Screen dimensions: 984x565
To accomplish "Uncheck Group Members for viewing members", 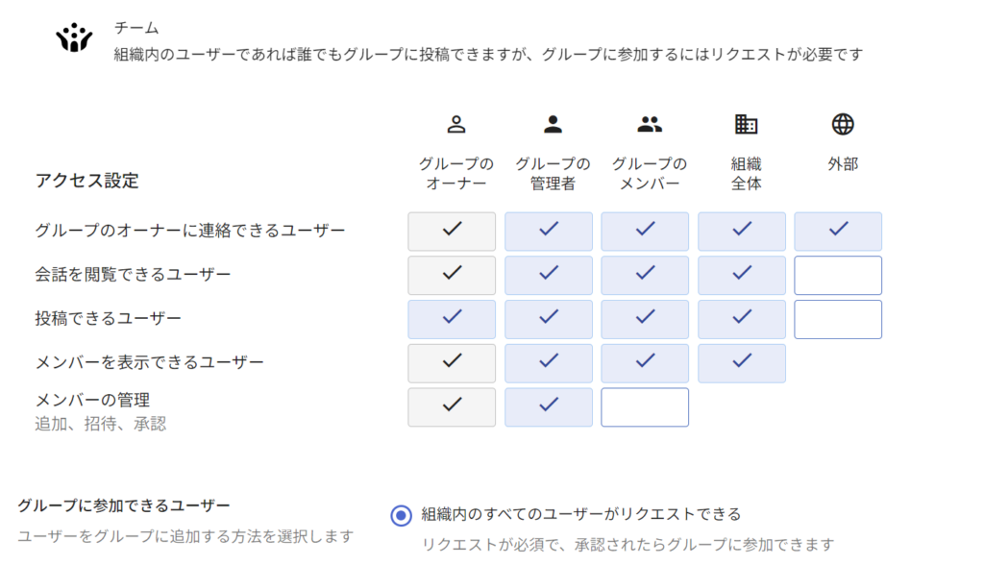I will click(x=645, y=363).
